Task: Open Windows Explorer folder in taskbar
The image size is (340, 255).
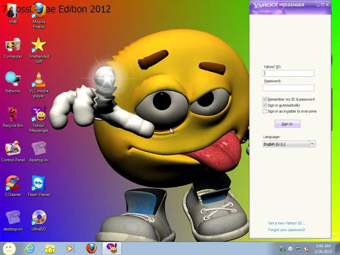Action: [x=50, y=248]
